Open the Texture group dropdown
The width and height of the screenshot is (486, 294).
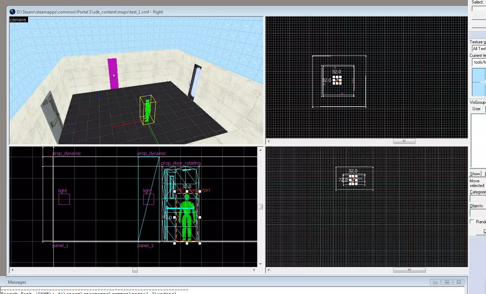[x=479, y=49]
